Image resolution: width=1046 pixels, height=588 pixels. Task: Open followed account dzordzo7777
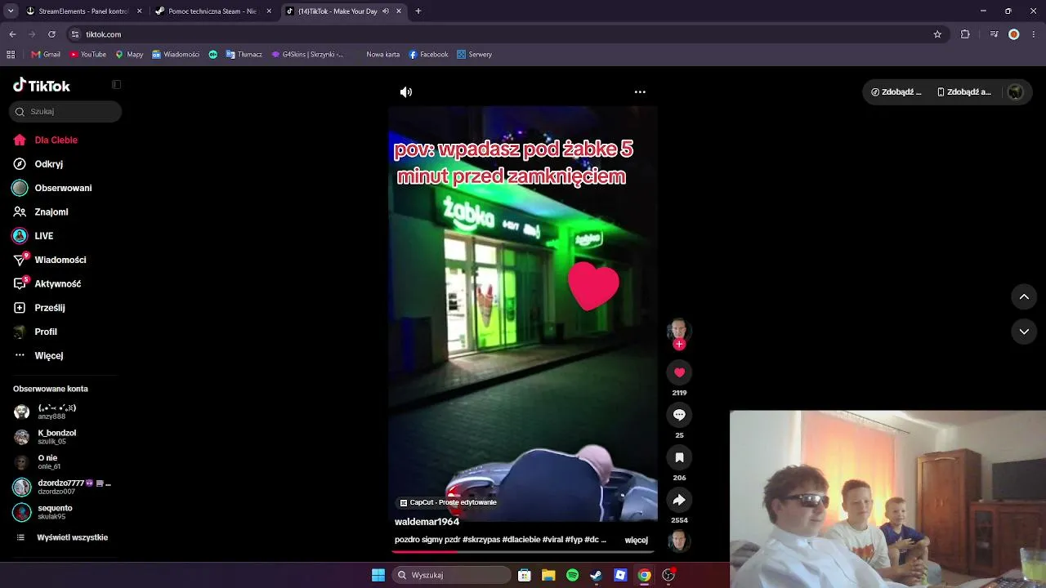tap(62, 488)
